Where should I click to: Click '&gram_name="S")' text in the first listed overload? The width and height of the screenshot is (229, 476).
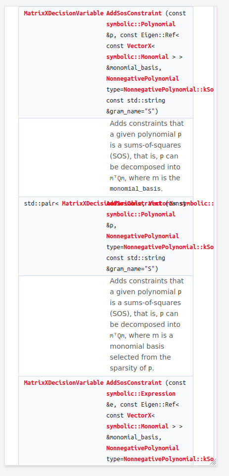coord(132,111)
